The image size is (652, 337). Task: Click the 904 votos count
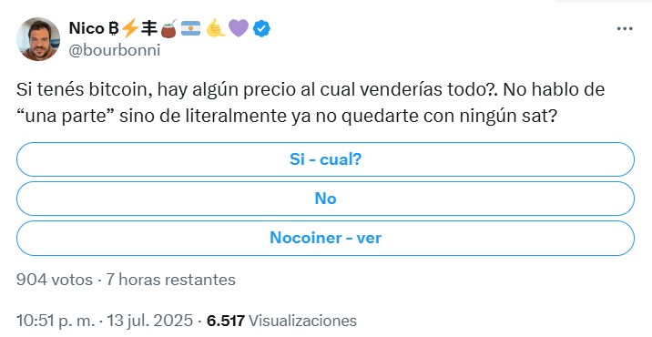point(55,280)
